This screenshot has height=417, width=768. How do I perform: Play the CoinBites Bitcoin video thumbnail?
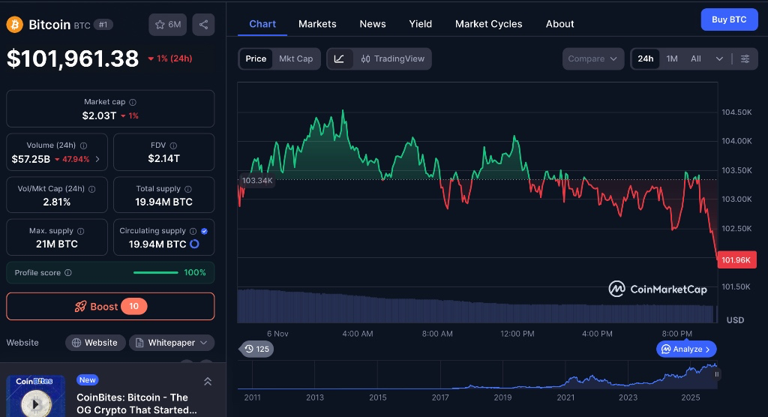click(34, 403)
